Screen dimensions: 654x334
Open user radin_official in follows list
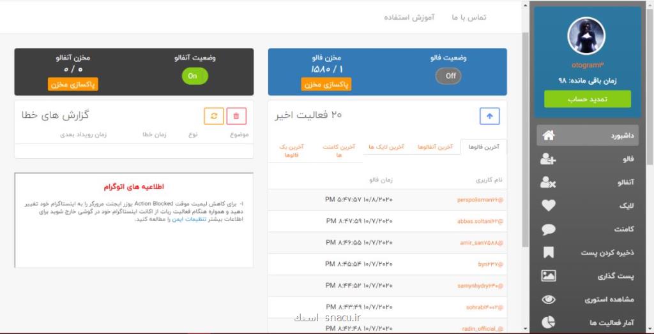(483, 329)
